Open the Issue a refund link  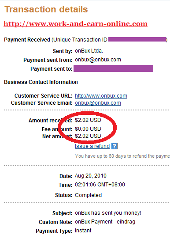(x=92, y=146)
